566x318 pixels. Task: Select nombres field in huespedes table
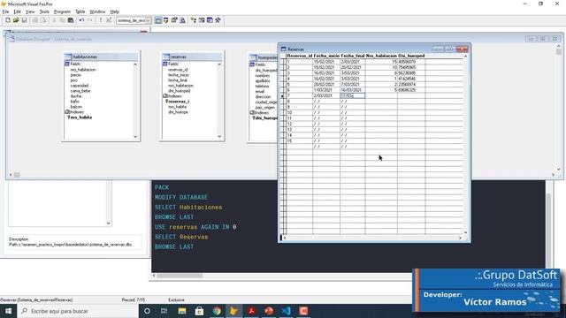(263, 76)
